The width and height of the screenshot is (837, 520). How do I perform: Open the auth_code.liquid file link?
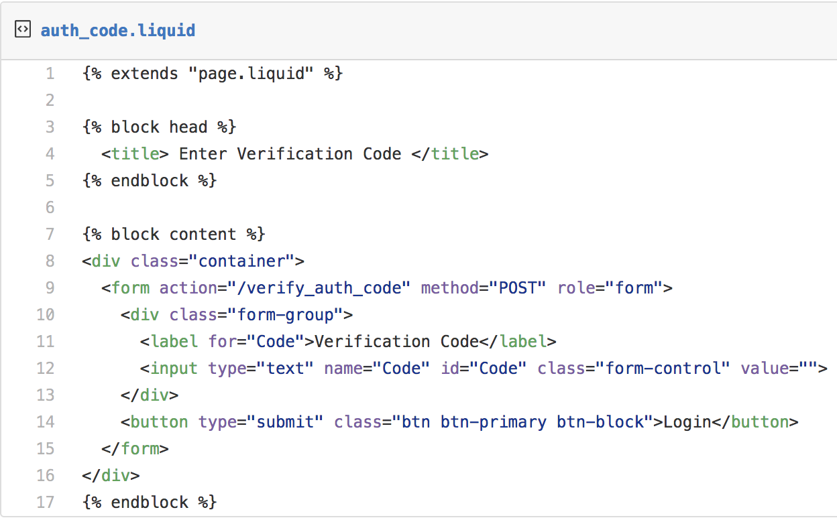(118, 31)
